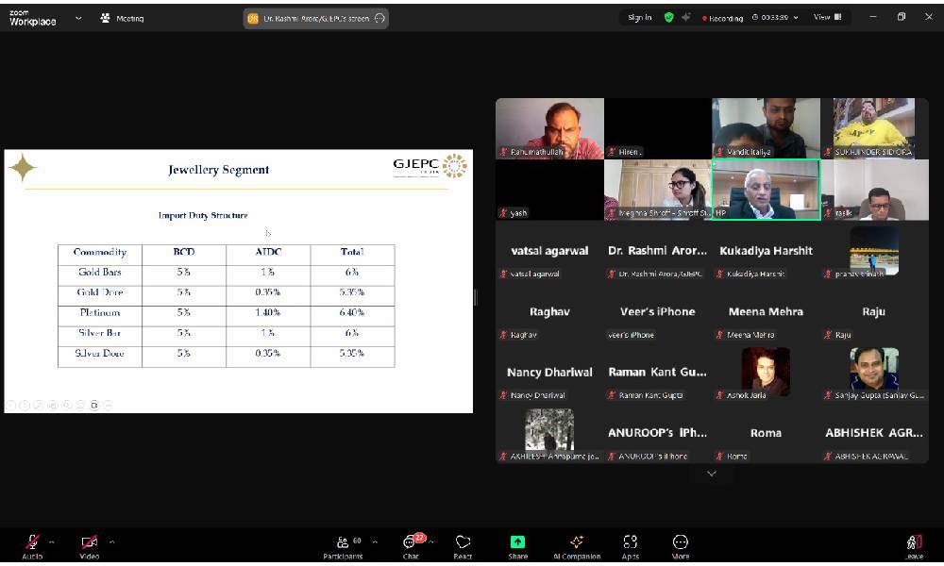Open the Chat panel

coord(411,543)
